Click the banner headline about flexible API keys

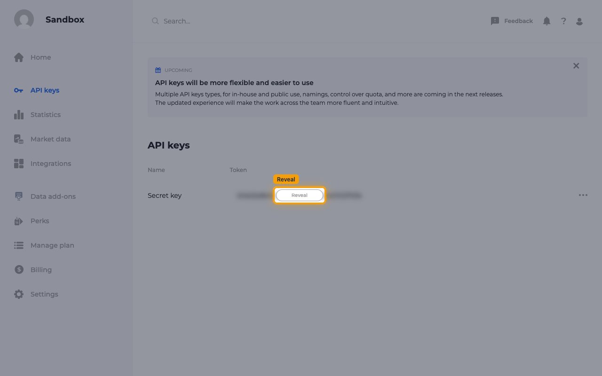234,83
